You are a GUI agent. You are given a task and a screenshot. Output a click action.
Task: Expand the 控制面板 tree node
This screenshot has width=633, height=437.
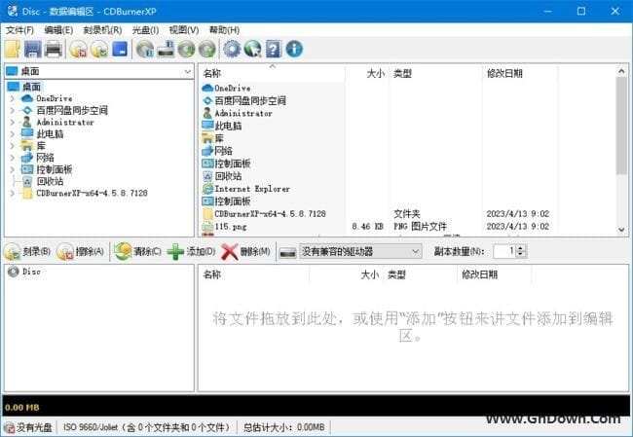coord(12,169)
